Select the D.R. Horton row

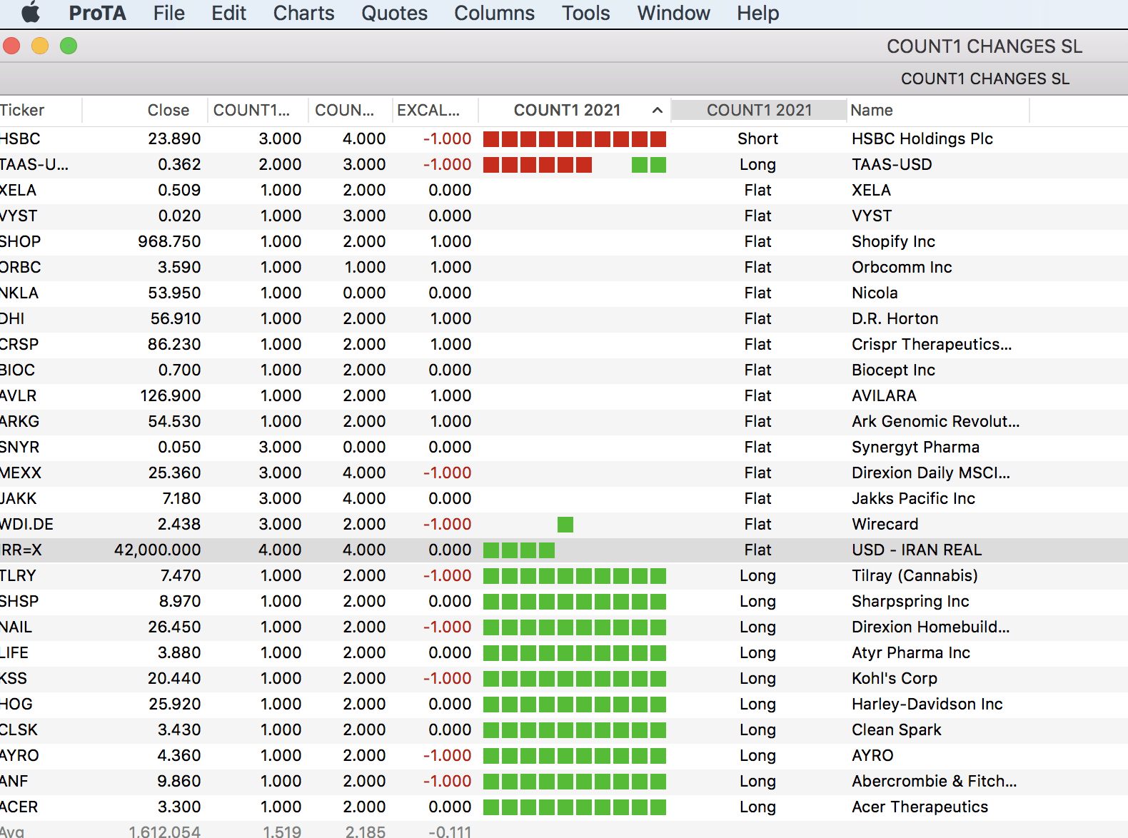(564, 318)
